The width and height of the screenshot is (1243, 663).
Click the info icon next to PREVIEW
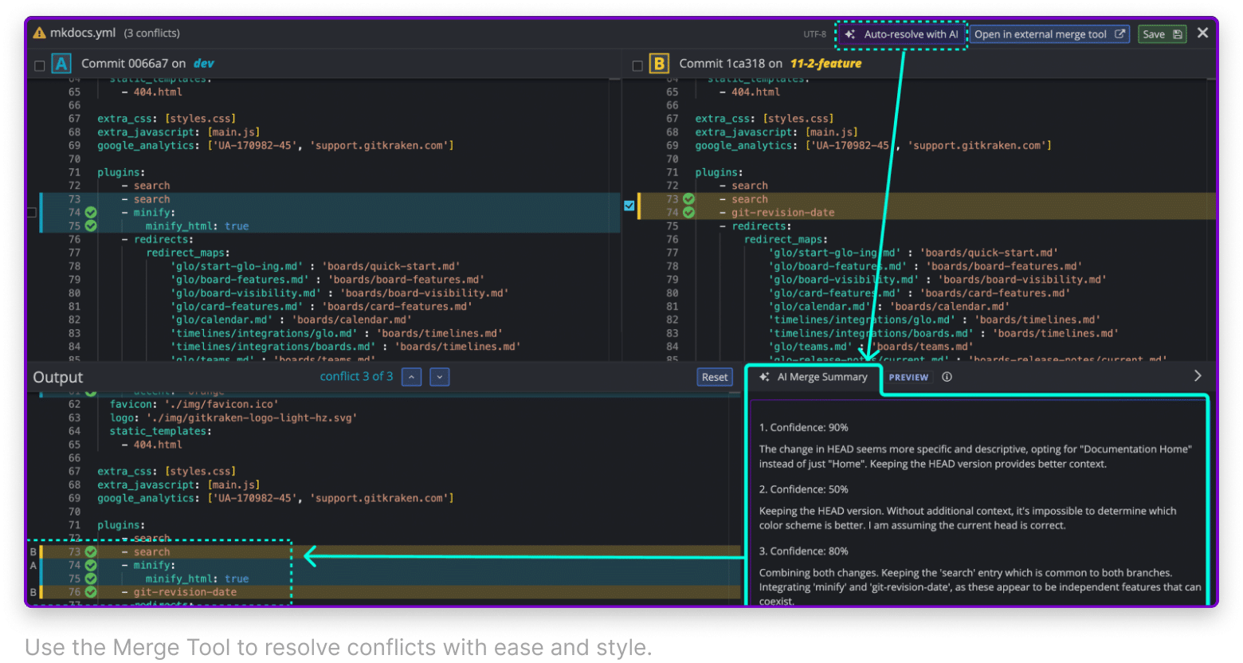(x=947, y=377)
